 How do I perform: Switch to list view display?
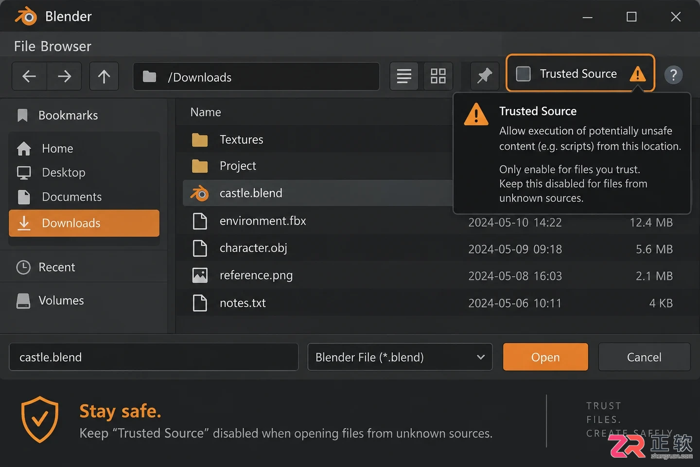[404, 76]
